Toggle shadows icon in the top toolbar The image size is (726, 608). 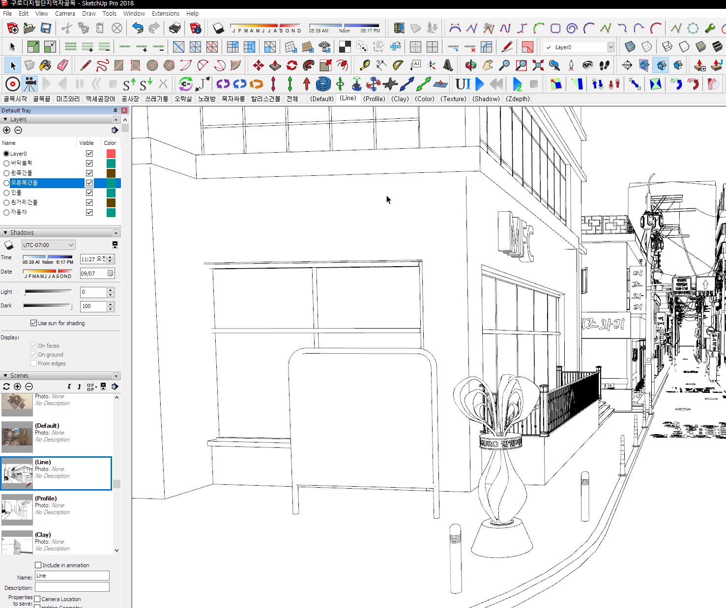point(218,28)
